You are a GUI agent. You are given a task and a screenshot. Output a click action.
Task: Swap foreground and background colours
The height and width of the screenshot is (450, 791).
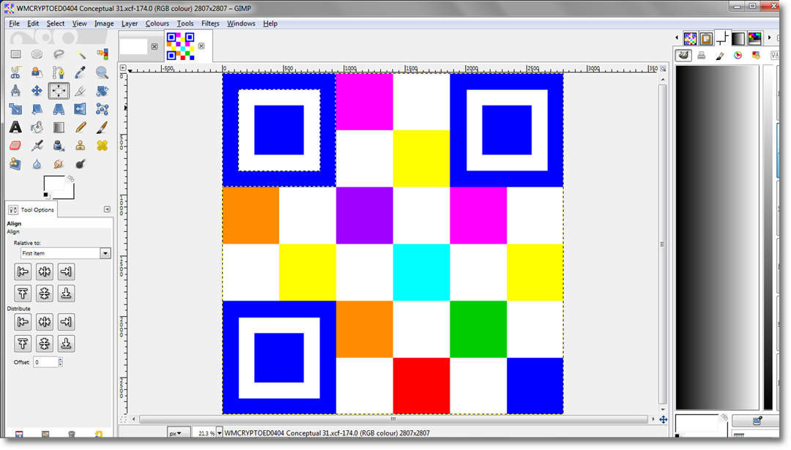pyautogui.click(x=70, y=179)
